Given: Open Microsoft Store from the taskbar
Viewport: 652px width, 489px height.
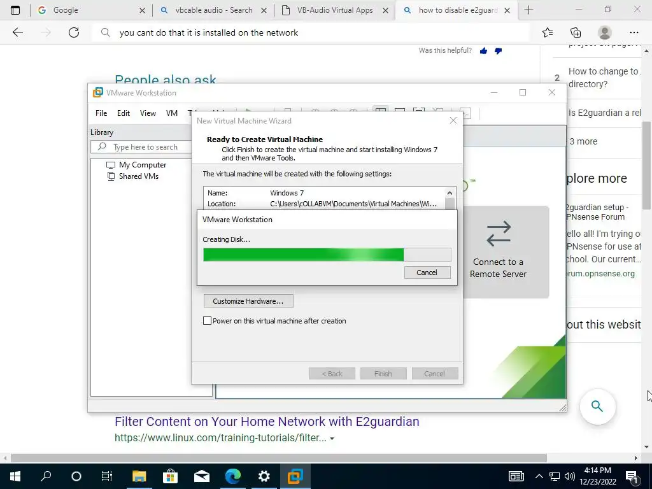Looking at the screenshot, I should pos(170,476).
